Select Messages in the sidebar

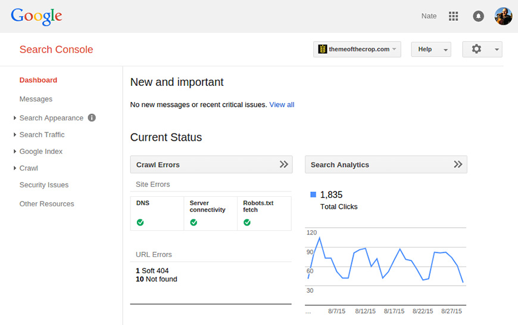36,99
